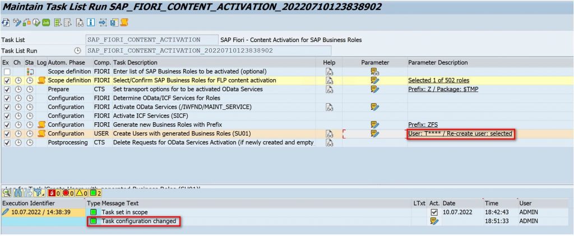Click the document with glasses toolbar icon
Screen dimensions: 574x236
click(80, 22)
